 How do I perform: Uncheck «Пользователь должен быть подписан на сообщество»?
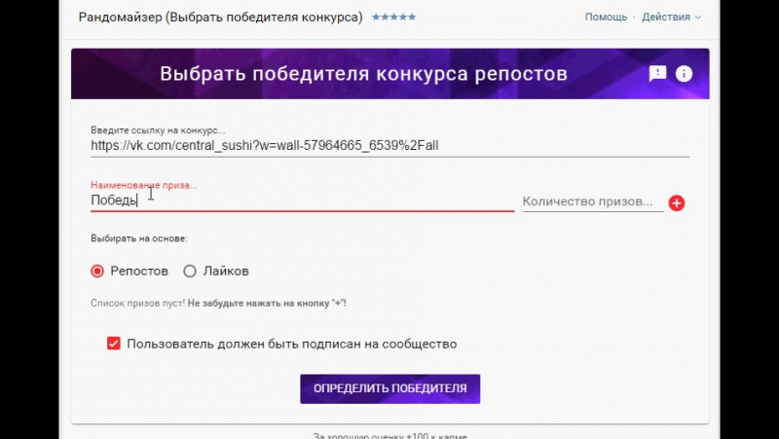[x=114, y=344]
